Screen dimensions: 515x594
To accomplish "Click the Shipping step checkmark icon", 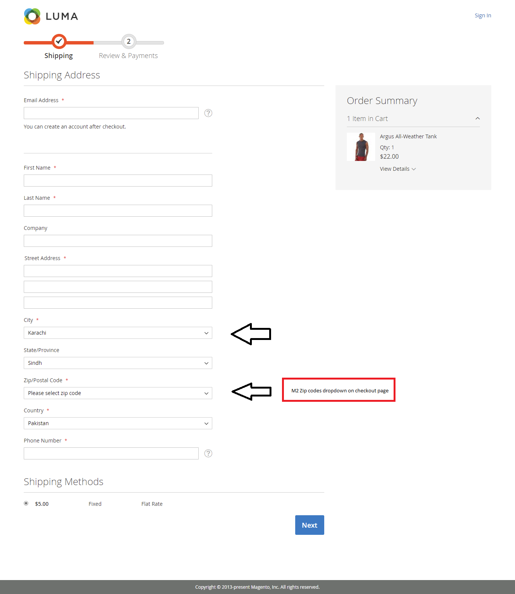I will [x=59, y=41].
